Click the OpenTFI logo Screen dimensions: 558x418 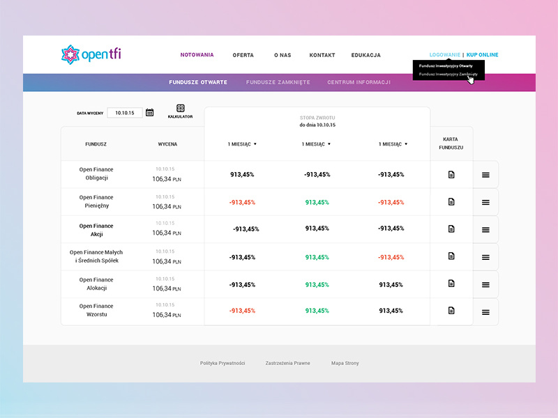(x=91, y=54)
